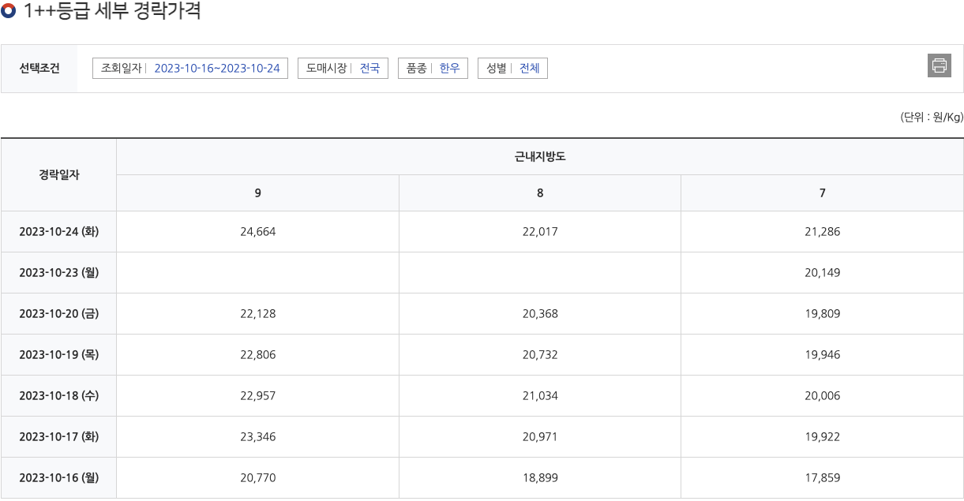The image size is (964, 501).
Task: Click the blue circle icon beside page title
Action: click(x=9, y=13)
